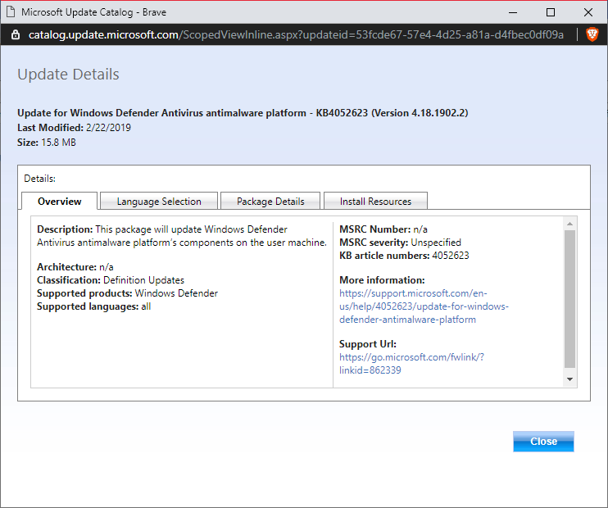Click the Update Details heading
This screenshot has height=508, width=608.
tap(68, 74)
